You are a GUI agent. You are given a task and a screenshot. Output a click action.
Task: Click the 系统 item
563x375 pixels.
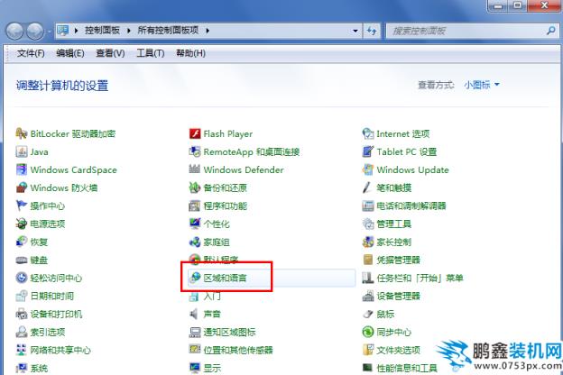point(39,368)
